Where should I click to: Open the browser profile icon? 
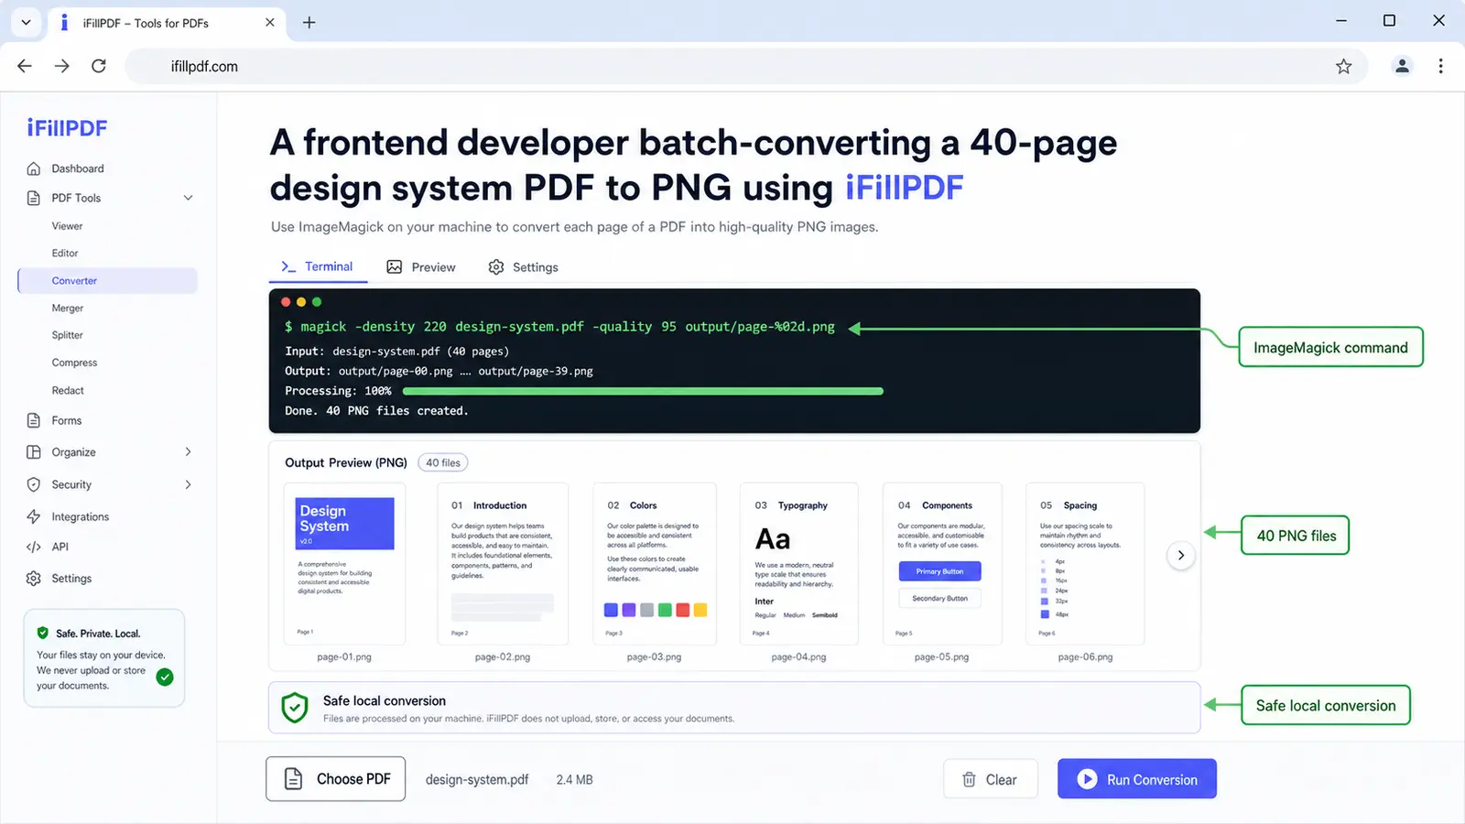pos(1402,66)
